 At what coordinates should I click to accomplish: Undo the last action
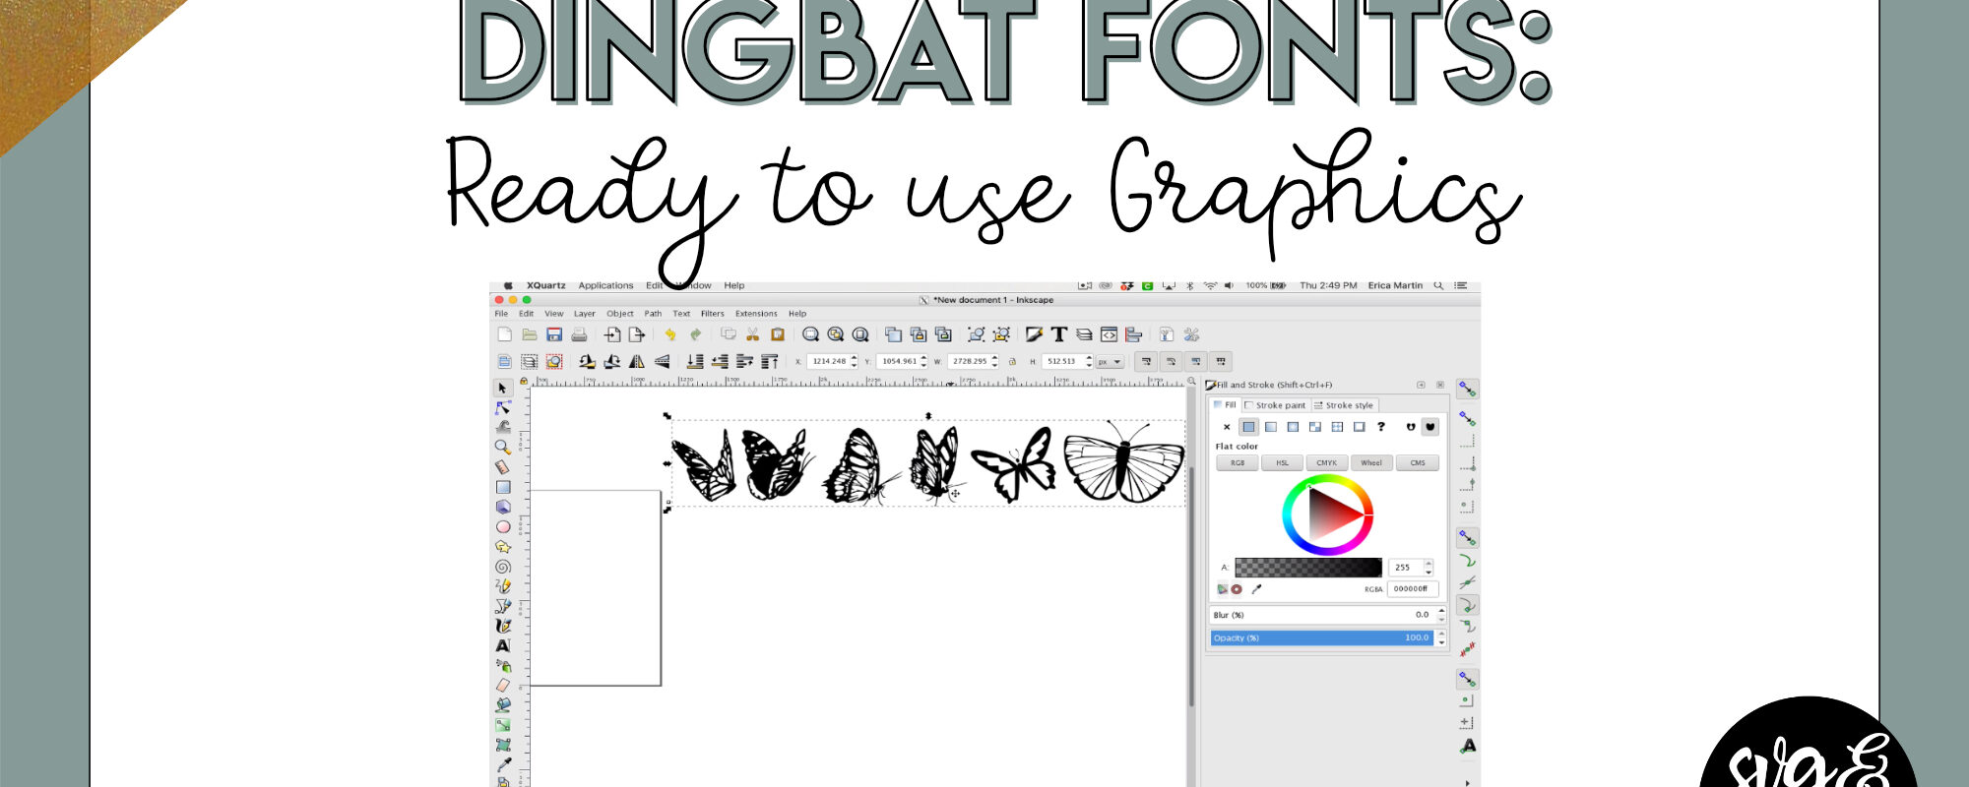[670, 334]
